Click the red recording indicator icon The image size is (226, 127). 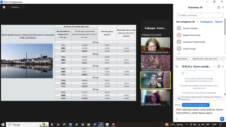(4, 7)
